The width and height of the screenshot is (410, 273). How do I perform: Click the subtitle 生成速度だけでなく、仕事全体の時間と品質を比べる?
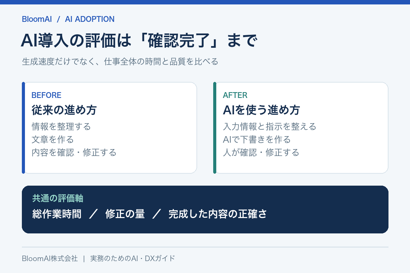click(x=120, y=62)
